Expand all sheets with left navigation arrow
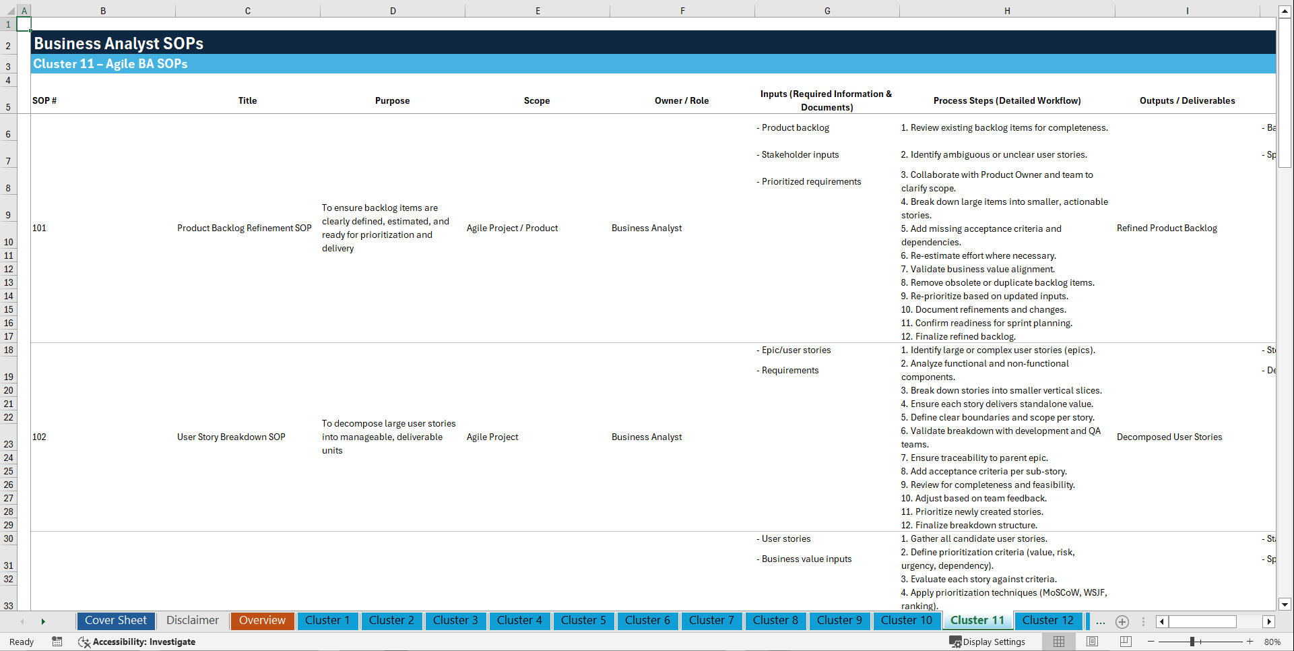This screenshot has width=1294, height=651. coord(22,621)
